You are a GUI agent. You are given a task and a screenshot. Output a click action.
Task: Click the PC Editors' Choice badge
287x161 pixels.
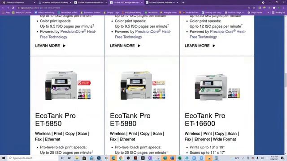click(84, 83)
